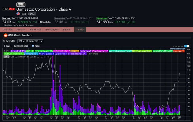Viewport: 193px width, 122px height.
Task: Click the GME Reddit Mentions heading
Action: pos(20,35)
